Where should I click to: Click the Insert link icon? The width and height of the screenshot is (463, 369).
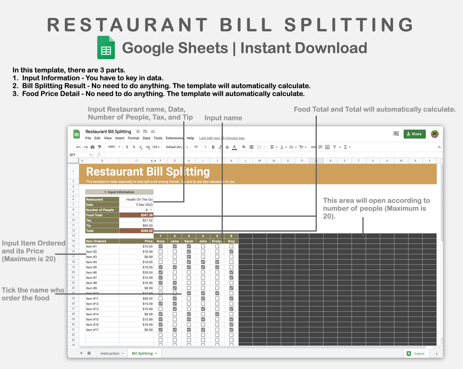[x=313, y=147]
